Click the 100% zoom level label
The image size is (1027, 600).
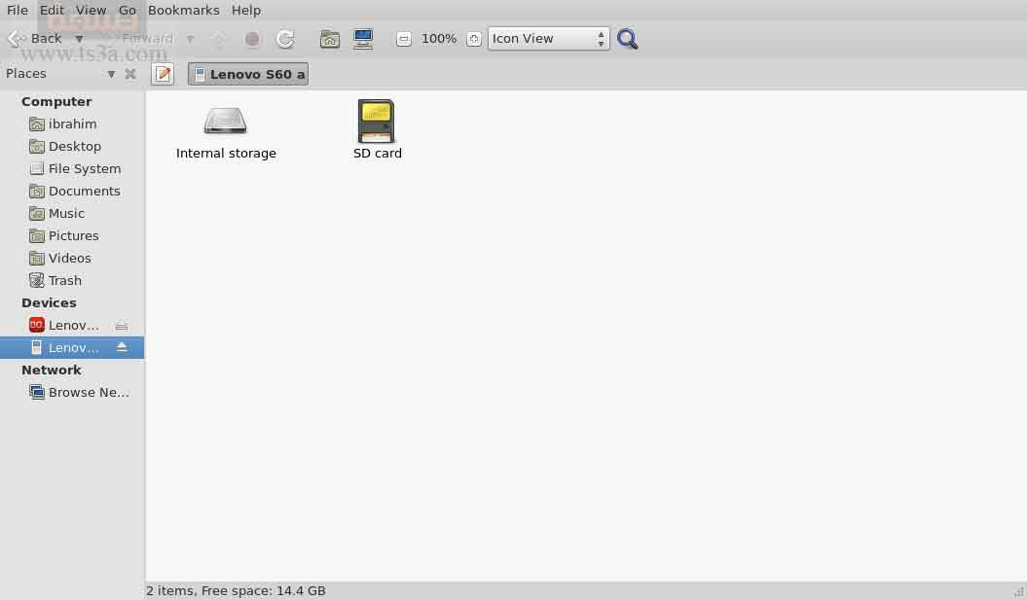[x=439, y=39]
